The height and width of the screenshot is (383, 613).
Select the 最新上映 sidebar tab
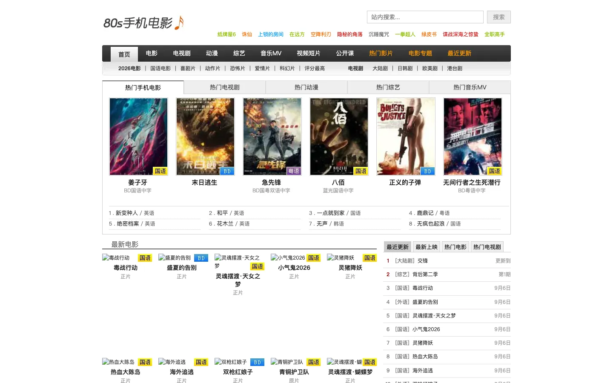427,247
